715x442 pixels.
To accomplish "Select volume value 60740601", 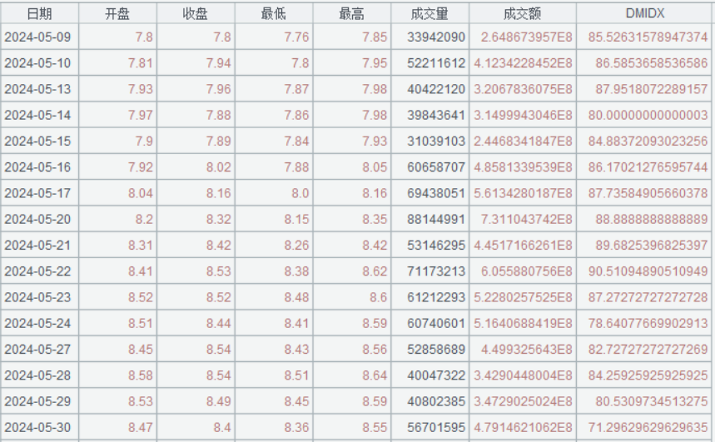I will (436, 323).
